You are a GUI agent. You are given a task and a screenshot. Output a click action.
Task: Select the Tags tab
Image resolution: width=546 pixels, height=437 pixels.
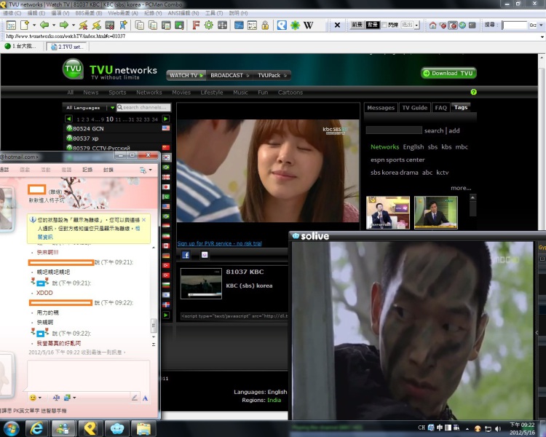461,107
